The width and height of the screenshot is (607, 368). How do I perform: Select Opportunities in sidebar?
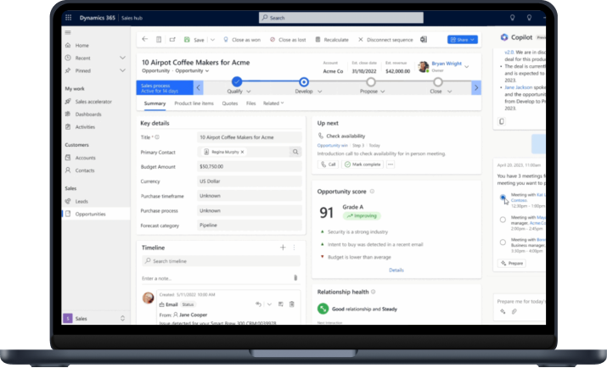coord(96,214)
